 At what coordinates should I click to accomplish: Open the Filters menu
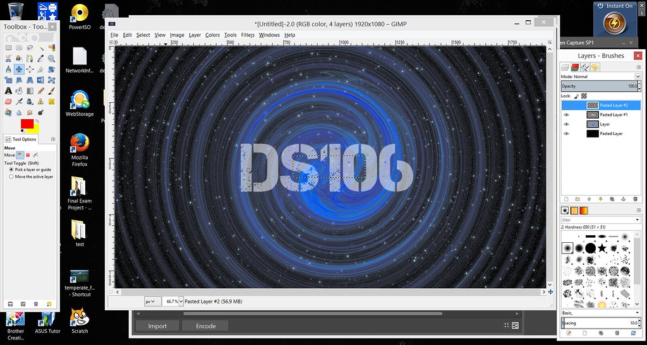tap(248, 35)
